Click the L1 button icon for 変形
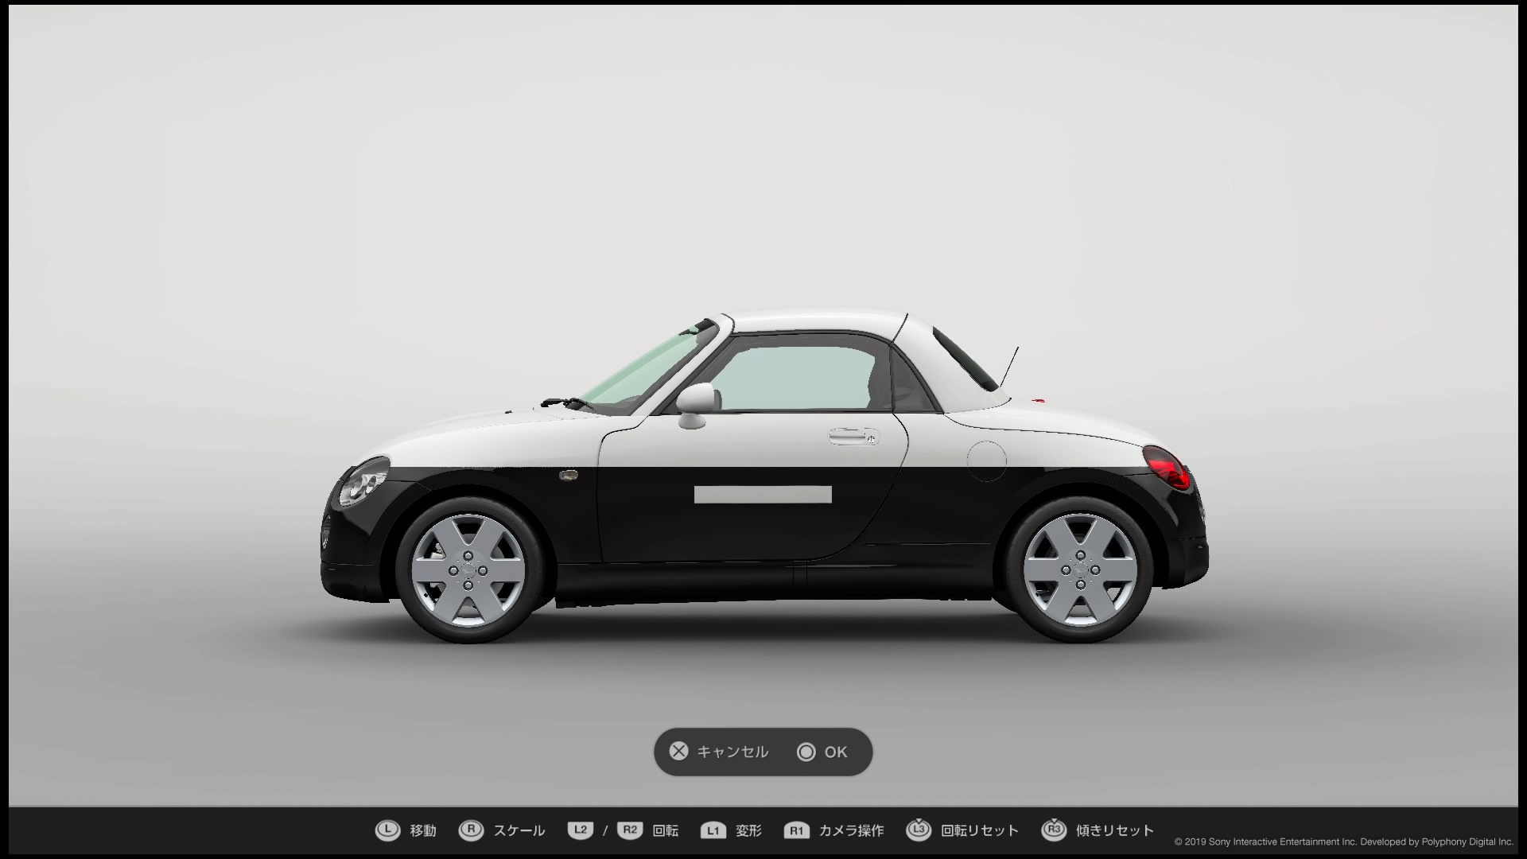Viewport: 1527px width, 859px height. (x=713, y=830)
